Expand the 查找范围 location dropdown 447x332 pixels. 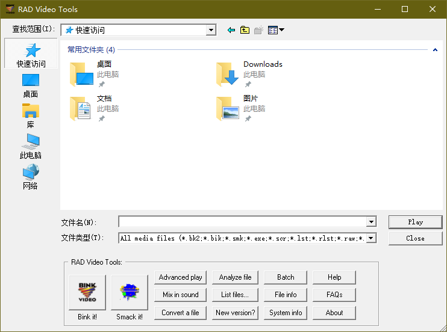pyautogui.click(x=211, y=30)
